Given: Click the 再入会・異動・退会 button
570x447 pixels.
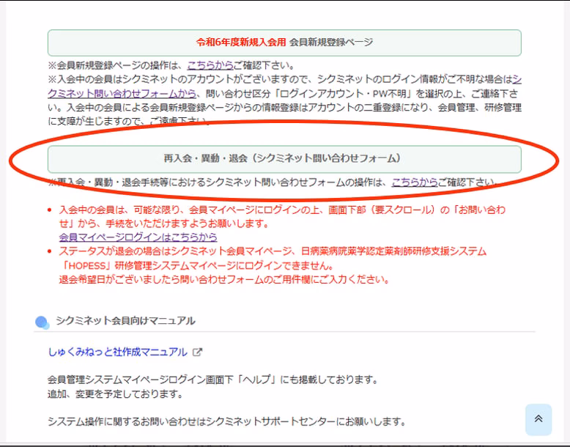Looking at the screenshot, I should (284, 158).
